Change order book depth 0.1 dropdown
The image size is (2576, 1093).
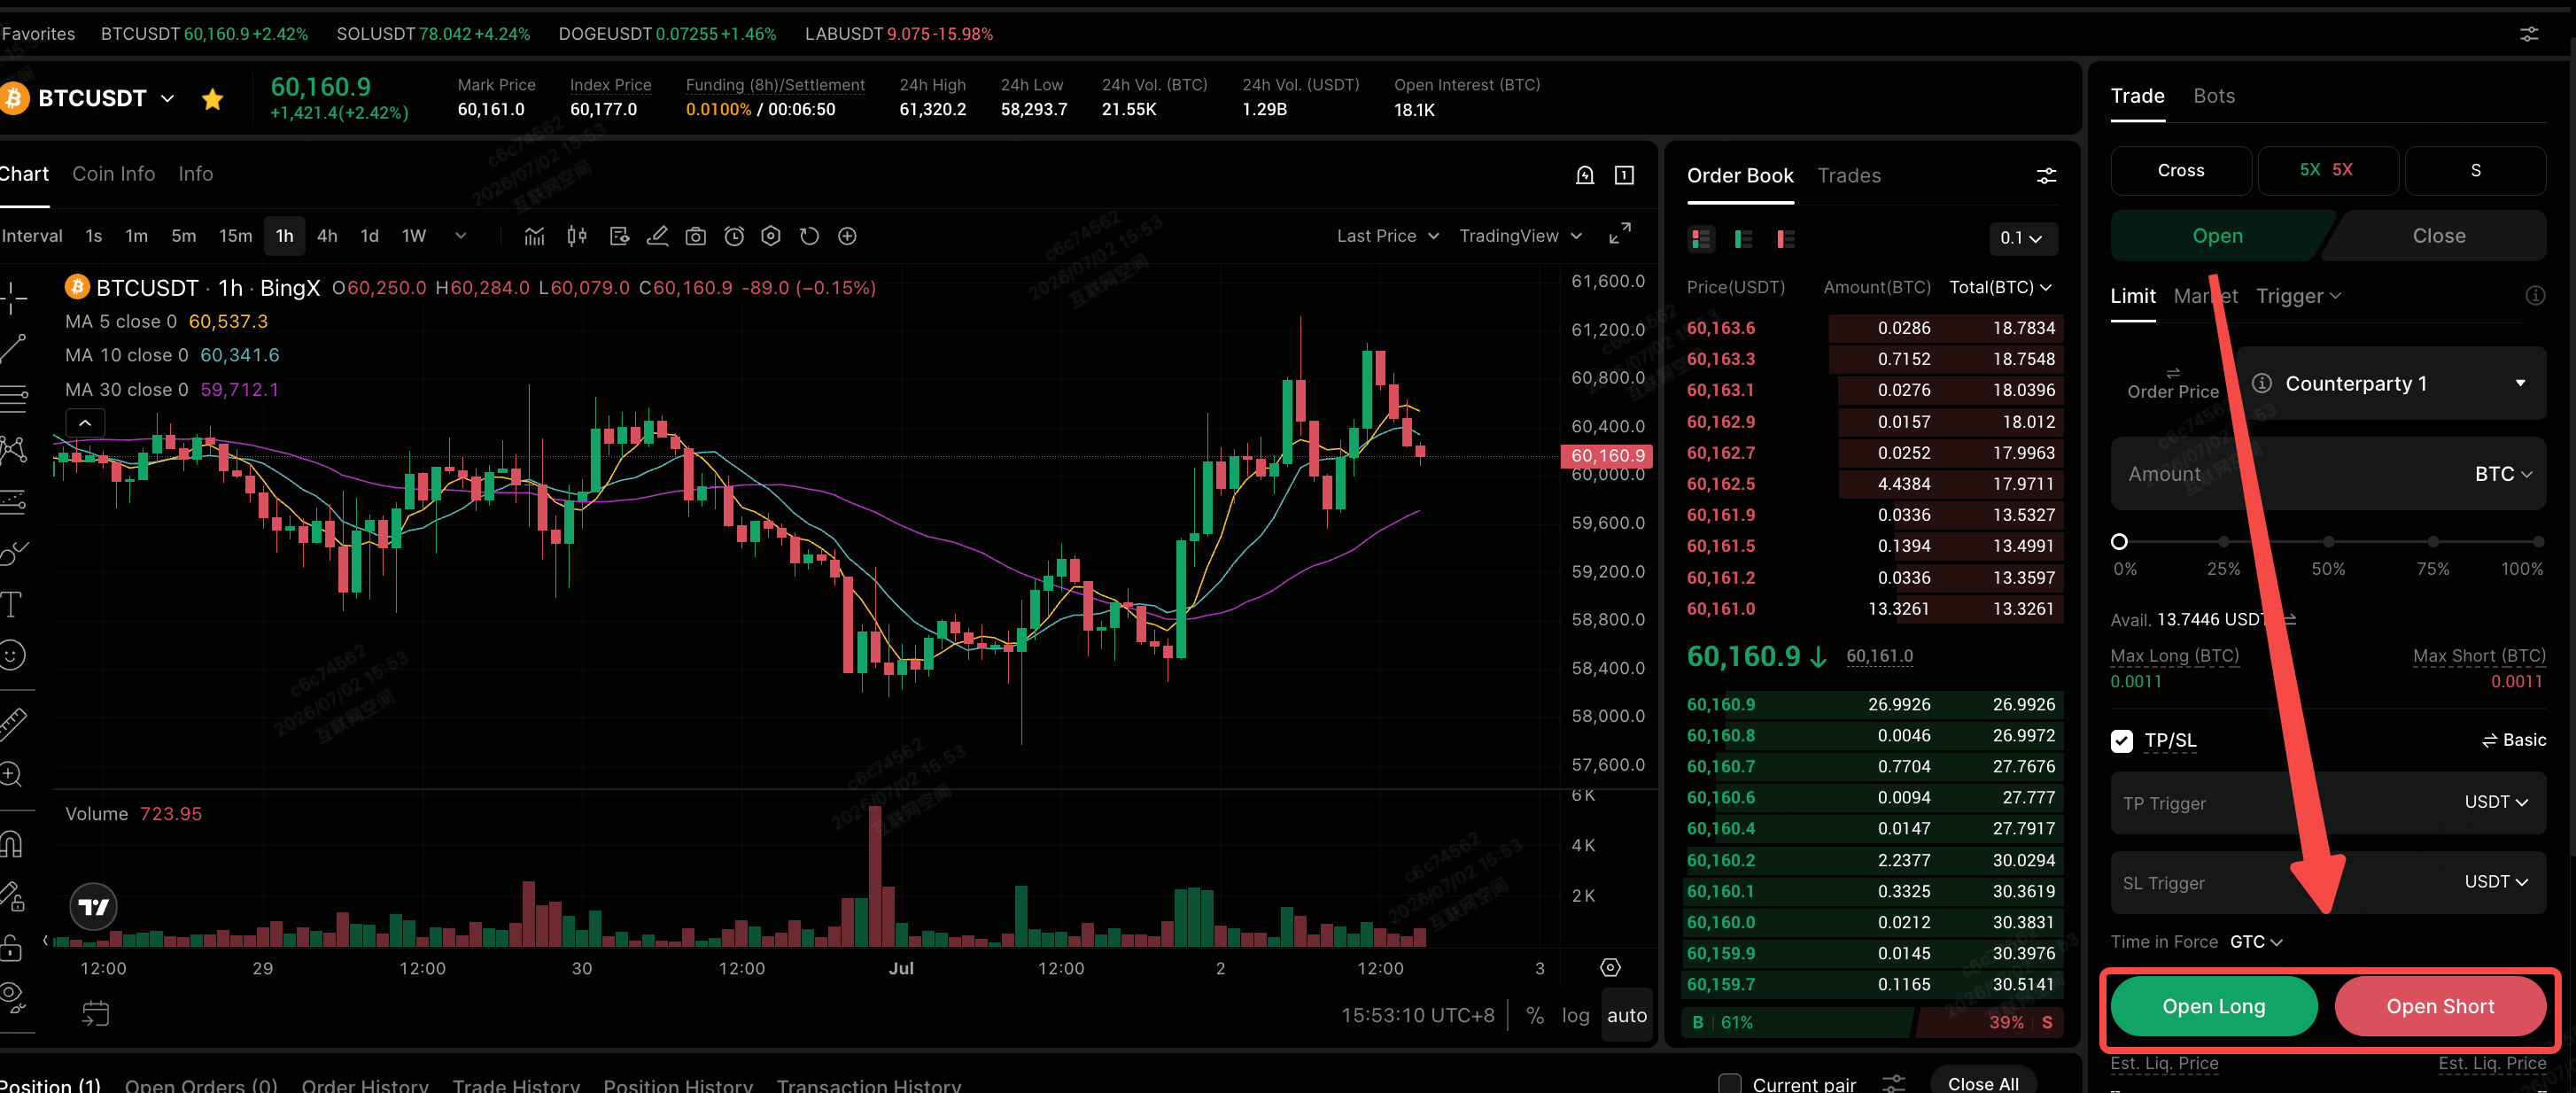pos(2022,238)
